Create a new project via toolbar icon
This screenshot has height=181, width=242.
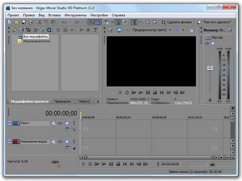pyautogui.click(x=10, y=22)
